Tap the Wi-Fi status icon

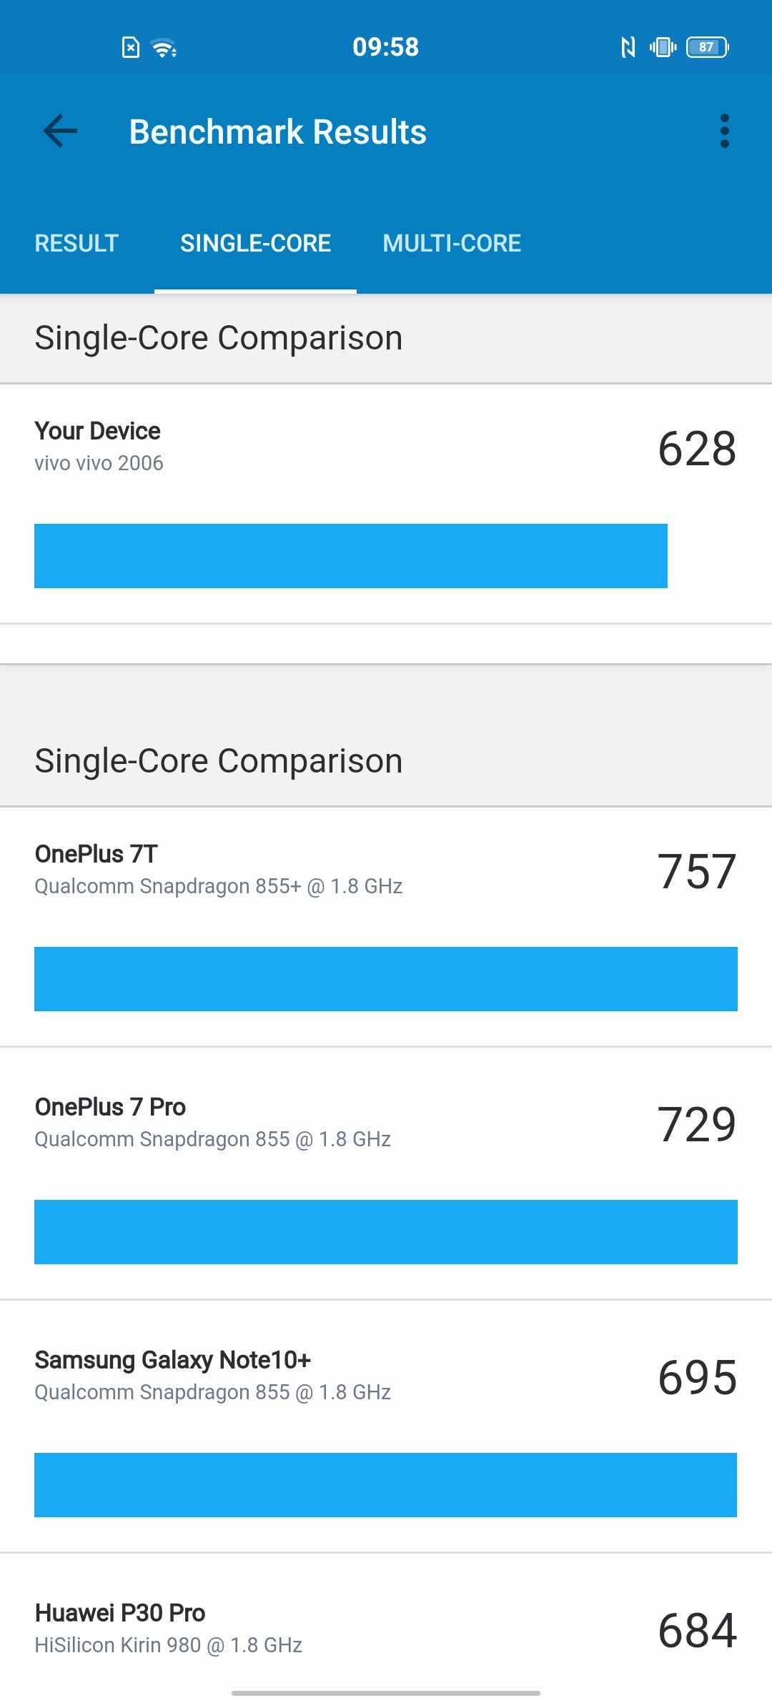(x=164, y=48)
